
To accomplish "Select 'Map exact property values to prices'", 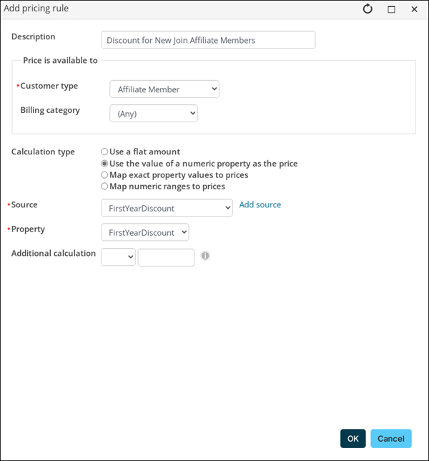I will 105,175.
